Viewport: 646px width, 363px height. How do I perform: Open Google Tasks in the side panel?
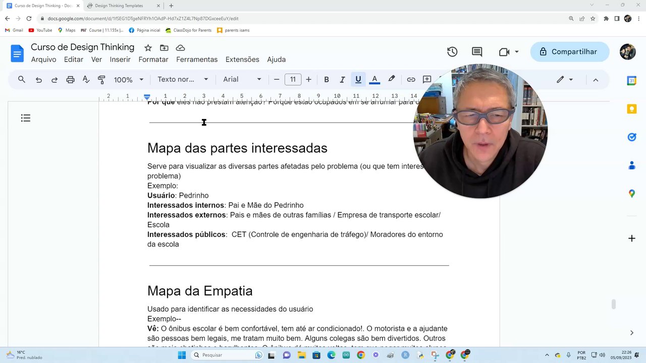632,137
